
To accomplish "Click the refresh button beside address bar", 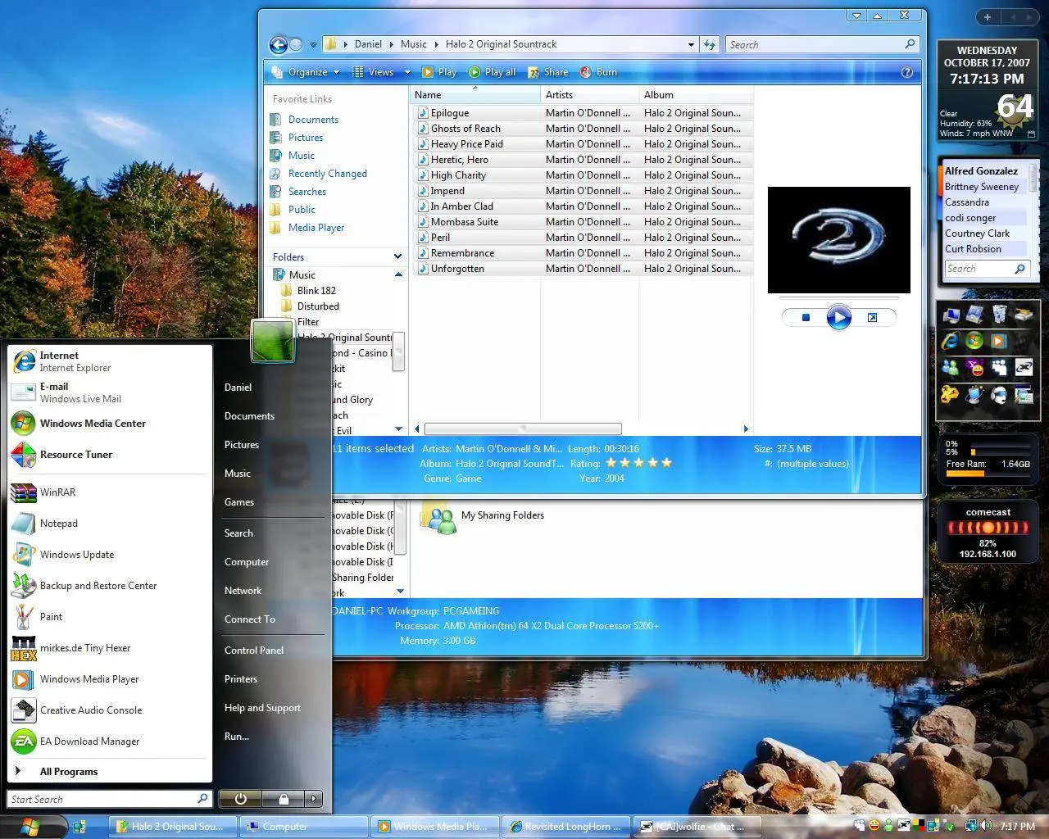I will [x=710, y=44].
